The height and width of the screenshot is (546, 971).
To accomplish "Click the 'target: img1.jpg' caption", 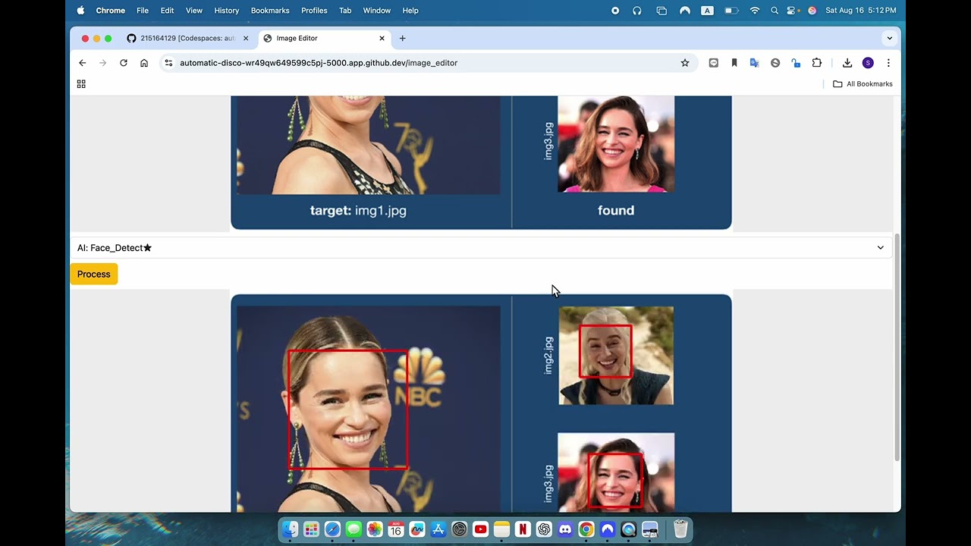I will coord(358,211).
